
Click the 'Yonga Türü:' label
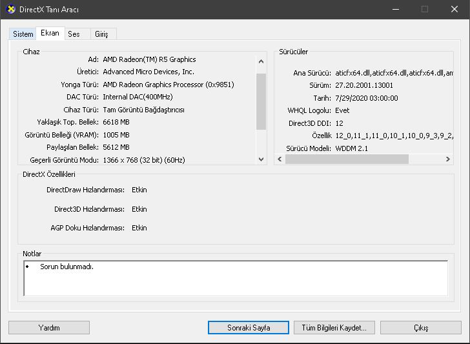click(x=80, y=85)
